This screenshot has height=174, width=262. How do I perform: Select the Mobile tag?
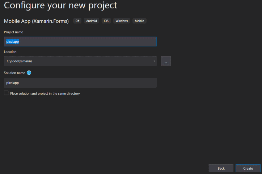point(139,21)
